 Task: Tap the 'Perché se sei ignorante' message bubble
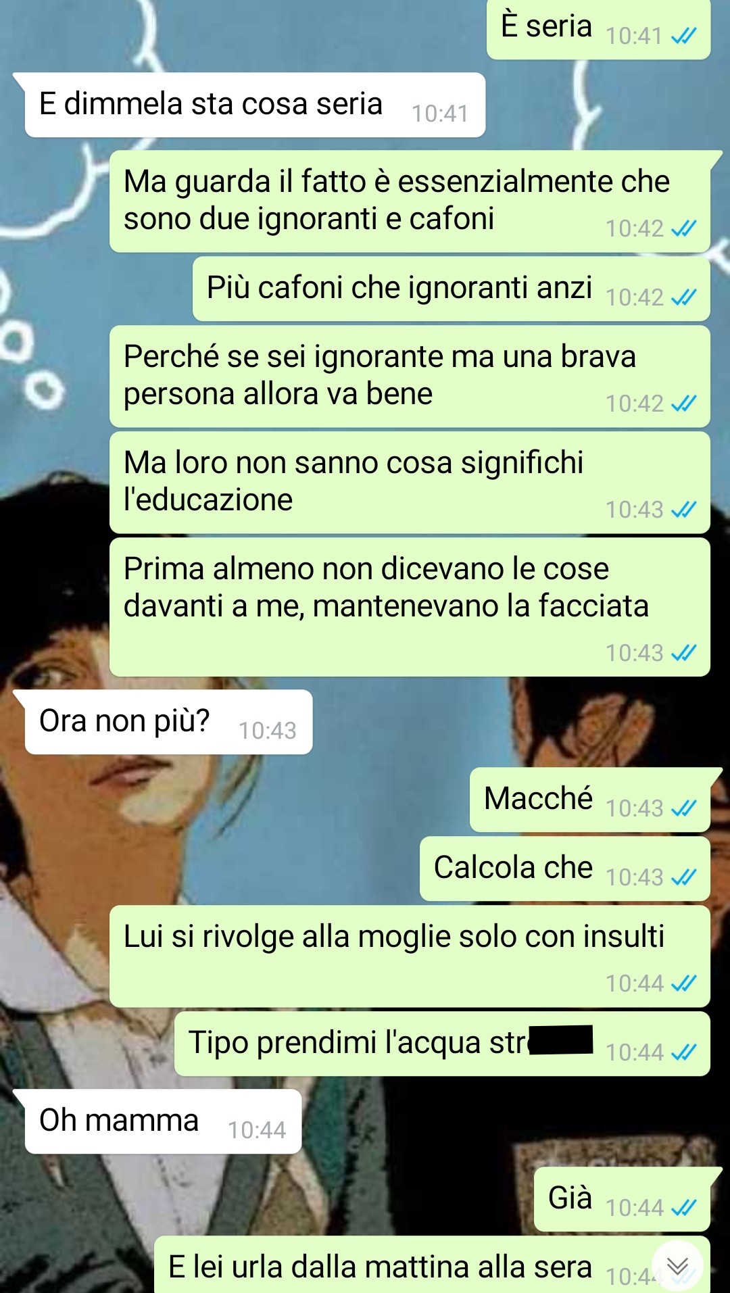pyautogui.click(x=410, y=376)
